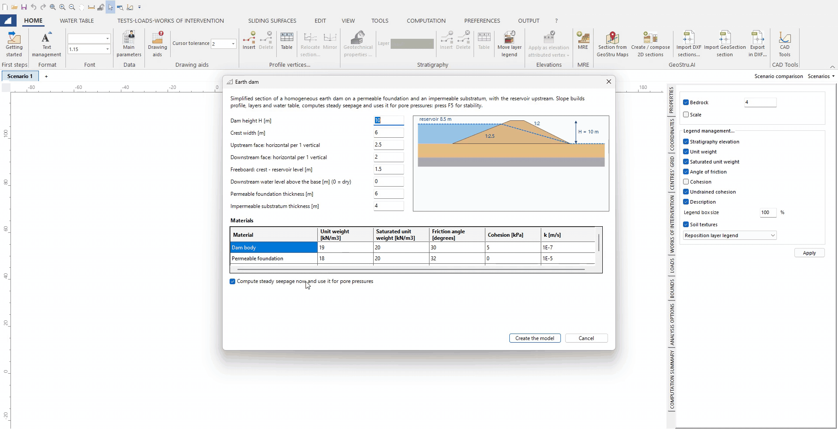Click Apply in legend panel
Image resolution: width=838 pixels, height=429 pixels.
pos(809,253)
